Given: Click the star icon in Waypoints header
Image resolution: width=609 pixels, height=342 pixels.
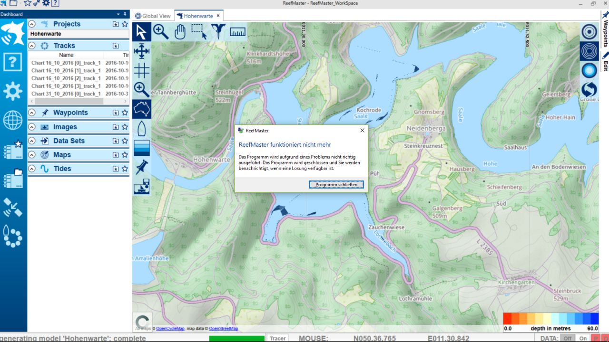Looking at the screenshot, I should 125,113.
